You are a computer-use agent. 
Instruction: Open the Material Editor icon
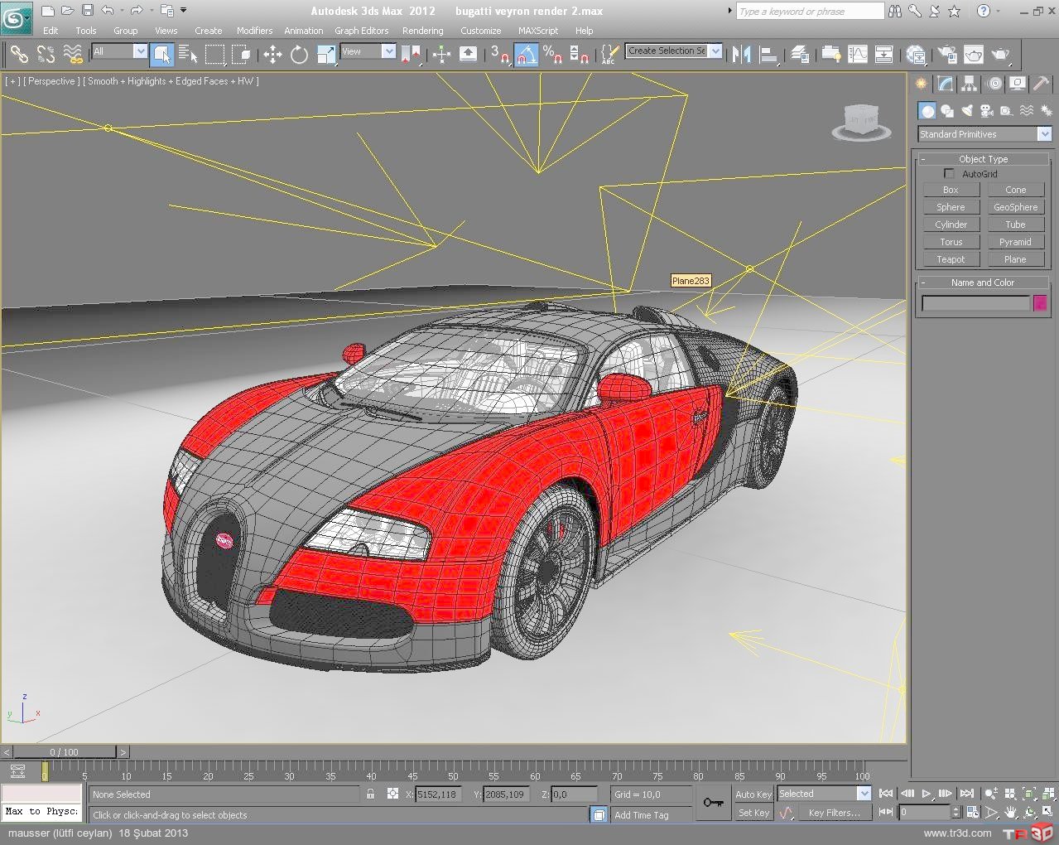916,55
